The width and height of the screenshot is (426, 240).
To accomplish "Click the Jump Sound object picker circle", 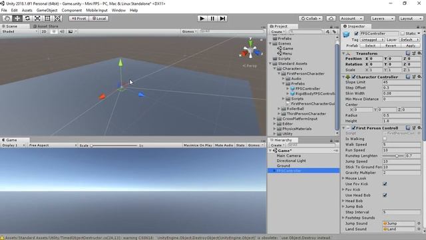I will click(419, 223).
